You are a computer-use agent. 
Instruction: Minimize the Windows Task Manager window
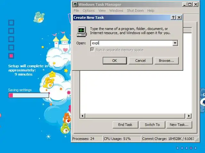coord(184,4)
